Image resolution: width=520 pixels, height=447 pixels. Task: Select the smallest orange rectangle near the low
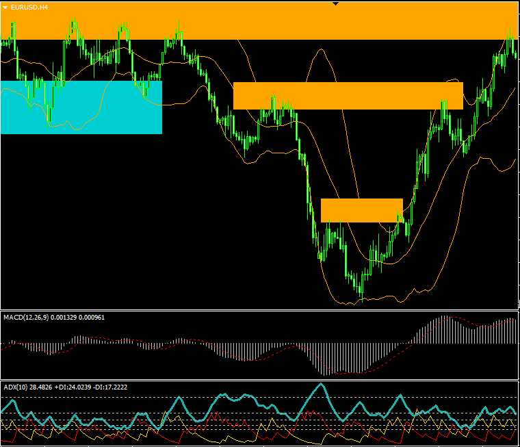361,210
